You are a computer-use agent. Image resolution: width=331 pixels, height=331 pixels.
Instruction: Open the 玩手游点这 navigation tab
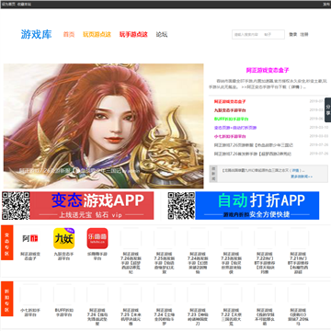click(133, 35)
